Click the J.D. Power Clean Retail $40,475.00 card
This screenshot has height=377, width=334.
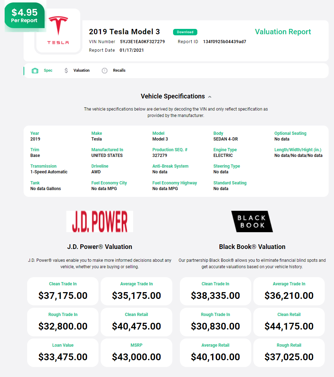coord(137,322)
